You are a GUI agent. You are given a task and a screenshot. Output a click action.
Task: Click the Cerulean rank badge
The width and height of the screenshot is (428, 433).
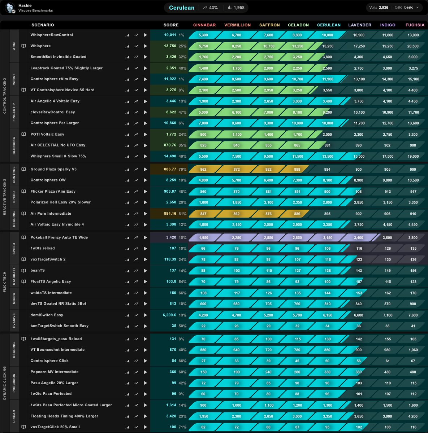click(x=182, y=8)
